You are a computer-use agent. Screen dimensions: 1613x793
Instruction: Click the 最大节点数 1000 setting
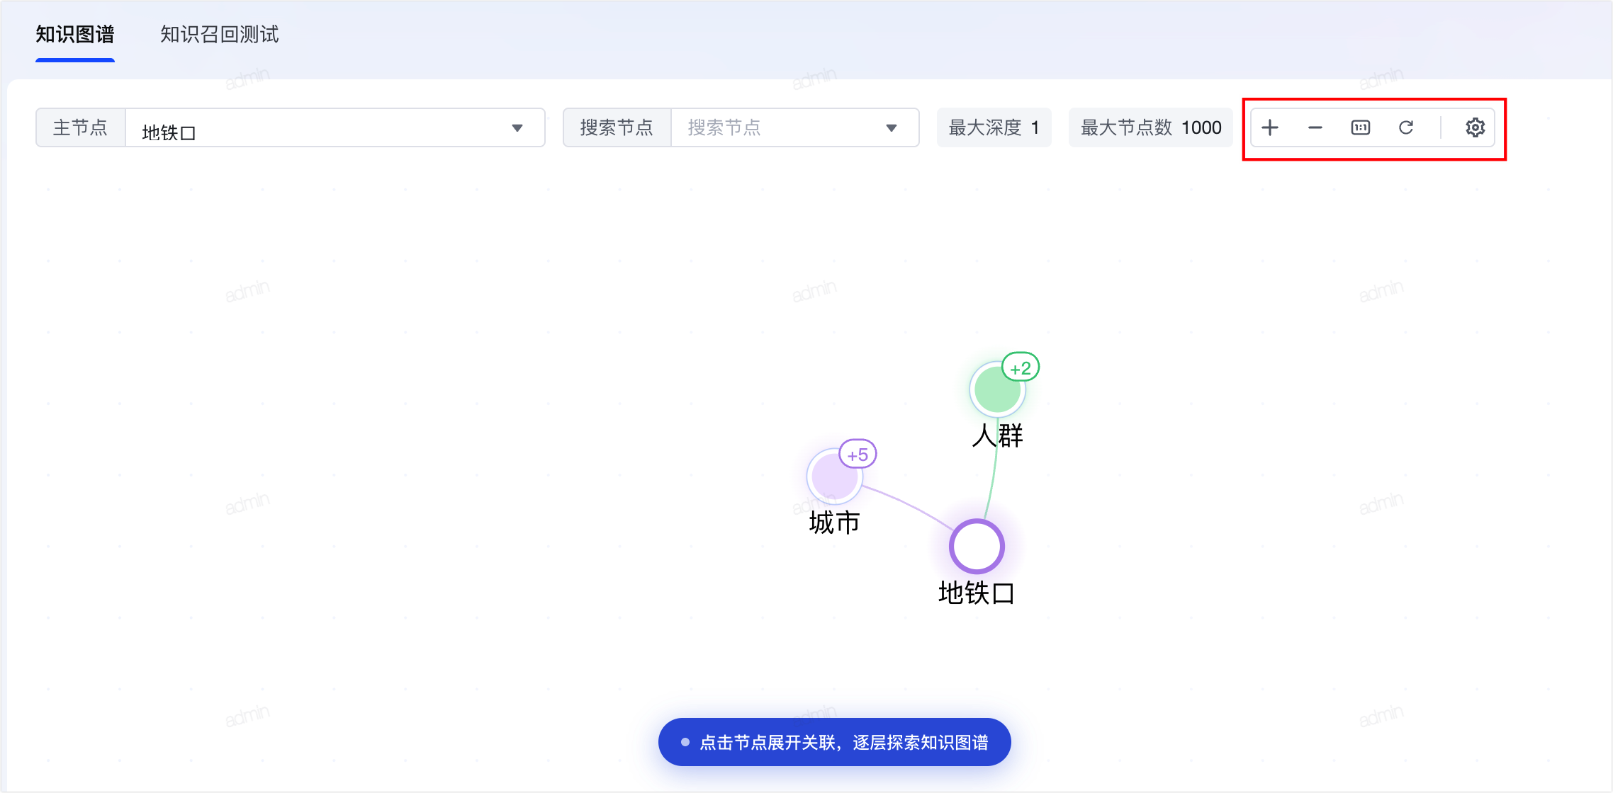(1151, 127)
